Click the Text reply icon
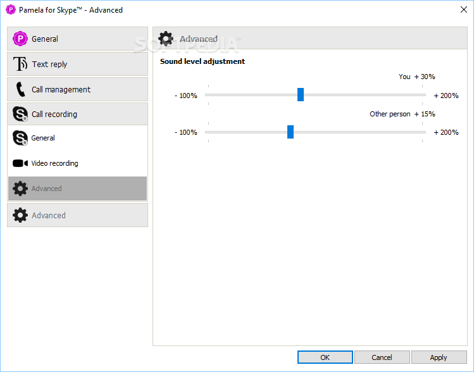Viewport: 474px width, 372px height. click(x=20, y=64)
